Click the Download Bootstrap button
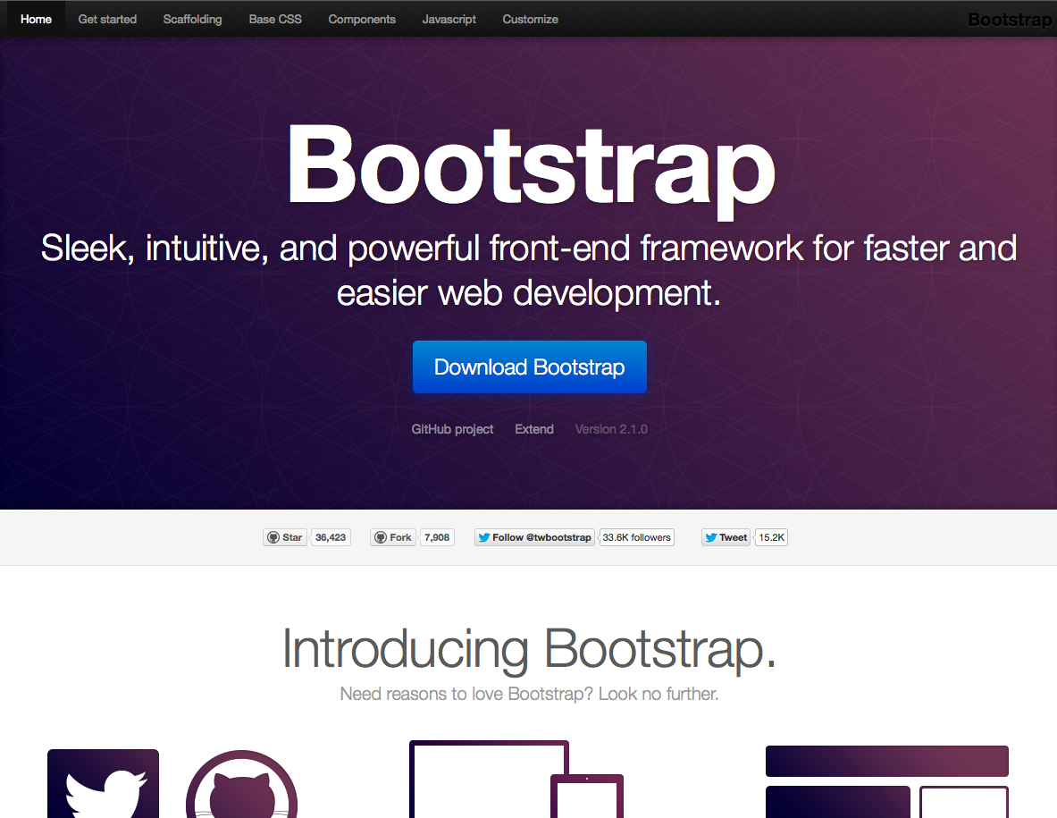 (x=530, y=367)
